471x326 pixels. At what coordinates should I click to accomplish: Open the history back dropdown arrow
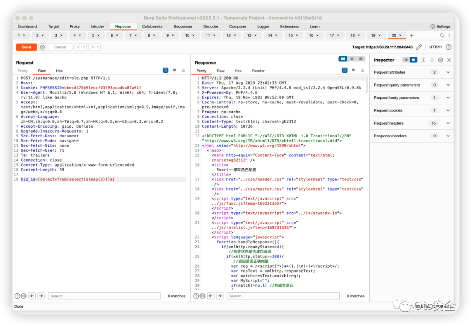click(x=84, y=47)
